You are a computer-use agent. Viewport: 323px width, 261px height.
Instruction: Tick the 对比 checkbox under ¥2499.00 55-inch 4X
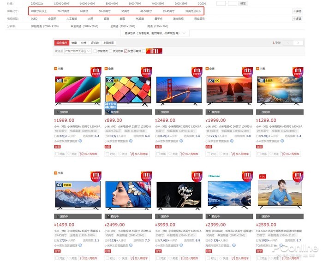coord(158,154)
